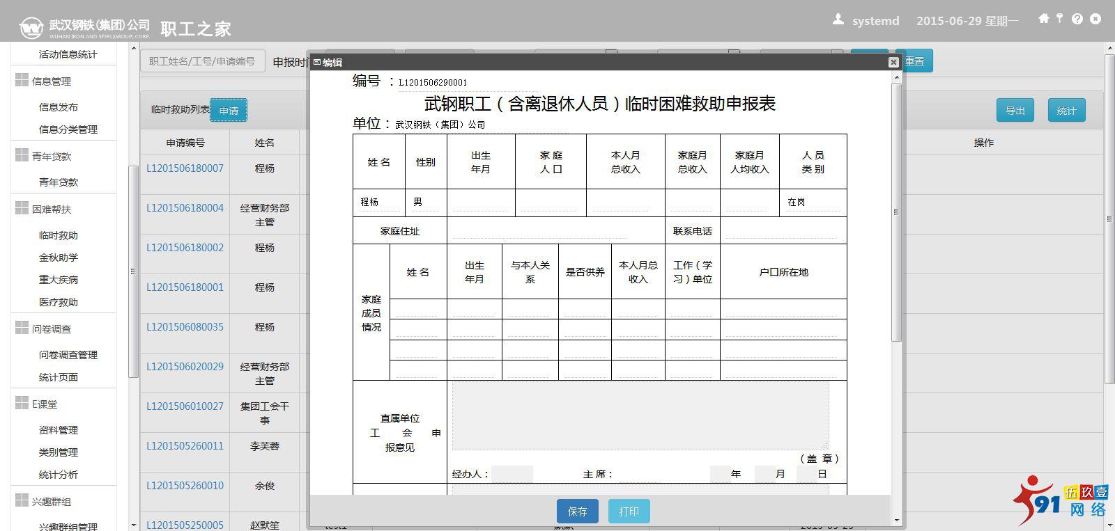Open application link L1201506020029
The image size is (1115, 531).
tap(185, 367)
